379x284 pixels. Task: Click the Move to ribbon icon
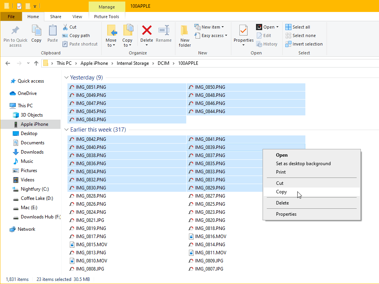(111, 30)
